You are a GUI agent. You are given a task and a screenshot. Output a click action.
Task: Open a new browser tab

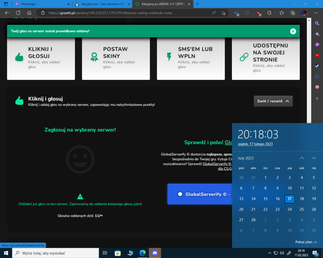click(x=197, y=4)
